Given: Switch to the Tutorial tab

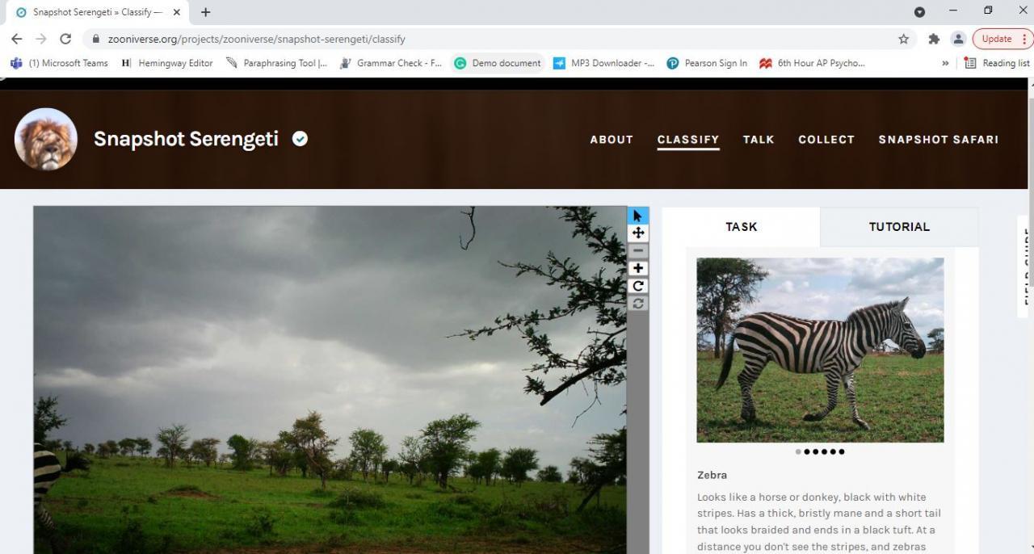Looking at the screenshot, I should tap(899, 227).
